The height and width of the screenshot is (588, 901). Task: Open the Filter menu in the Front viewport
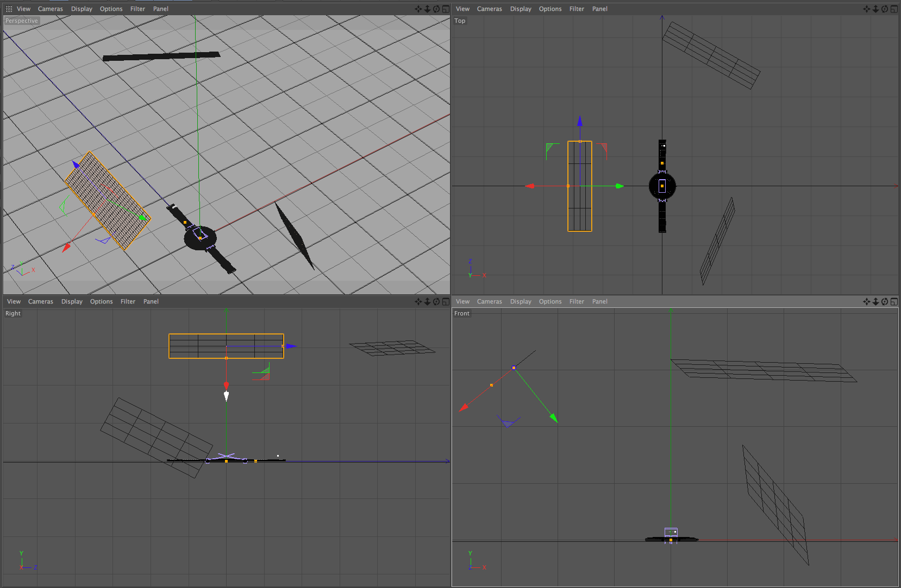pyautogui.click(x=577, y=301)
